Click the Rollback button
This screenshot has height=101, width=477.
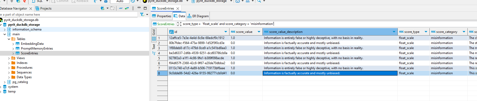coord(80,1)
